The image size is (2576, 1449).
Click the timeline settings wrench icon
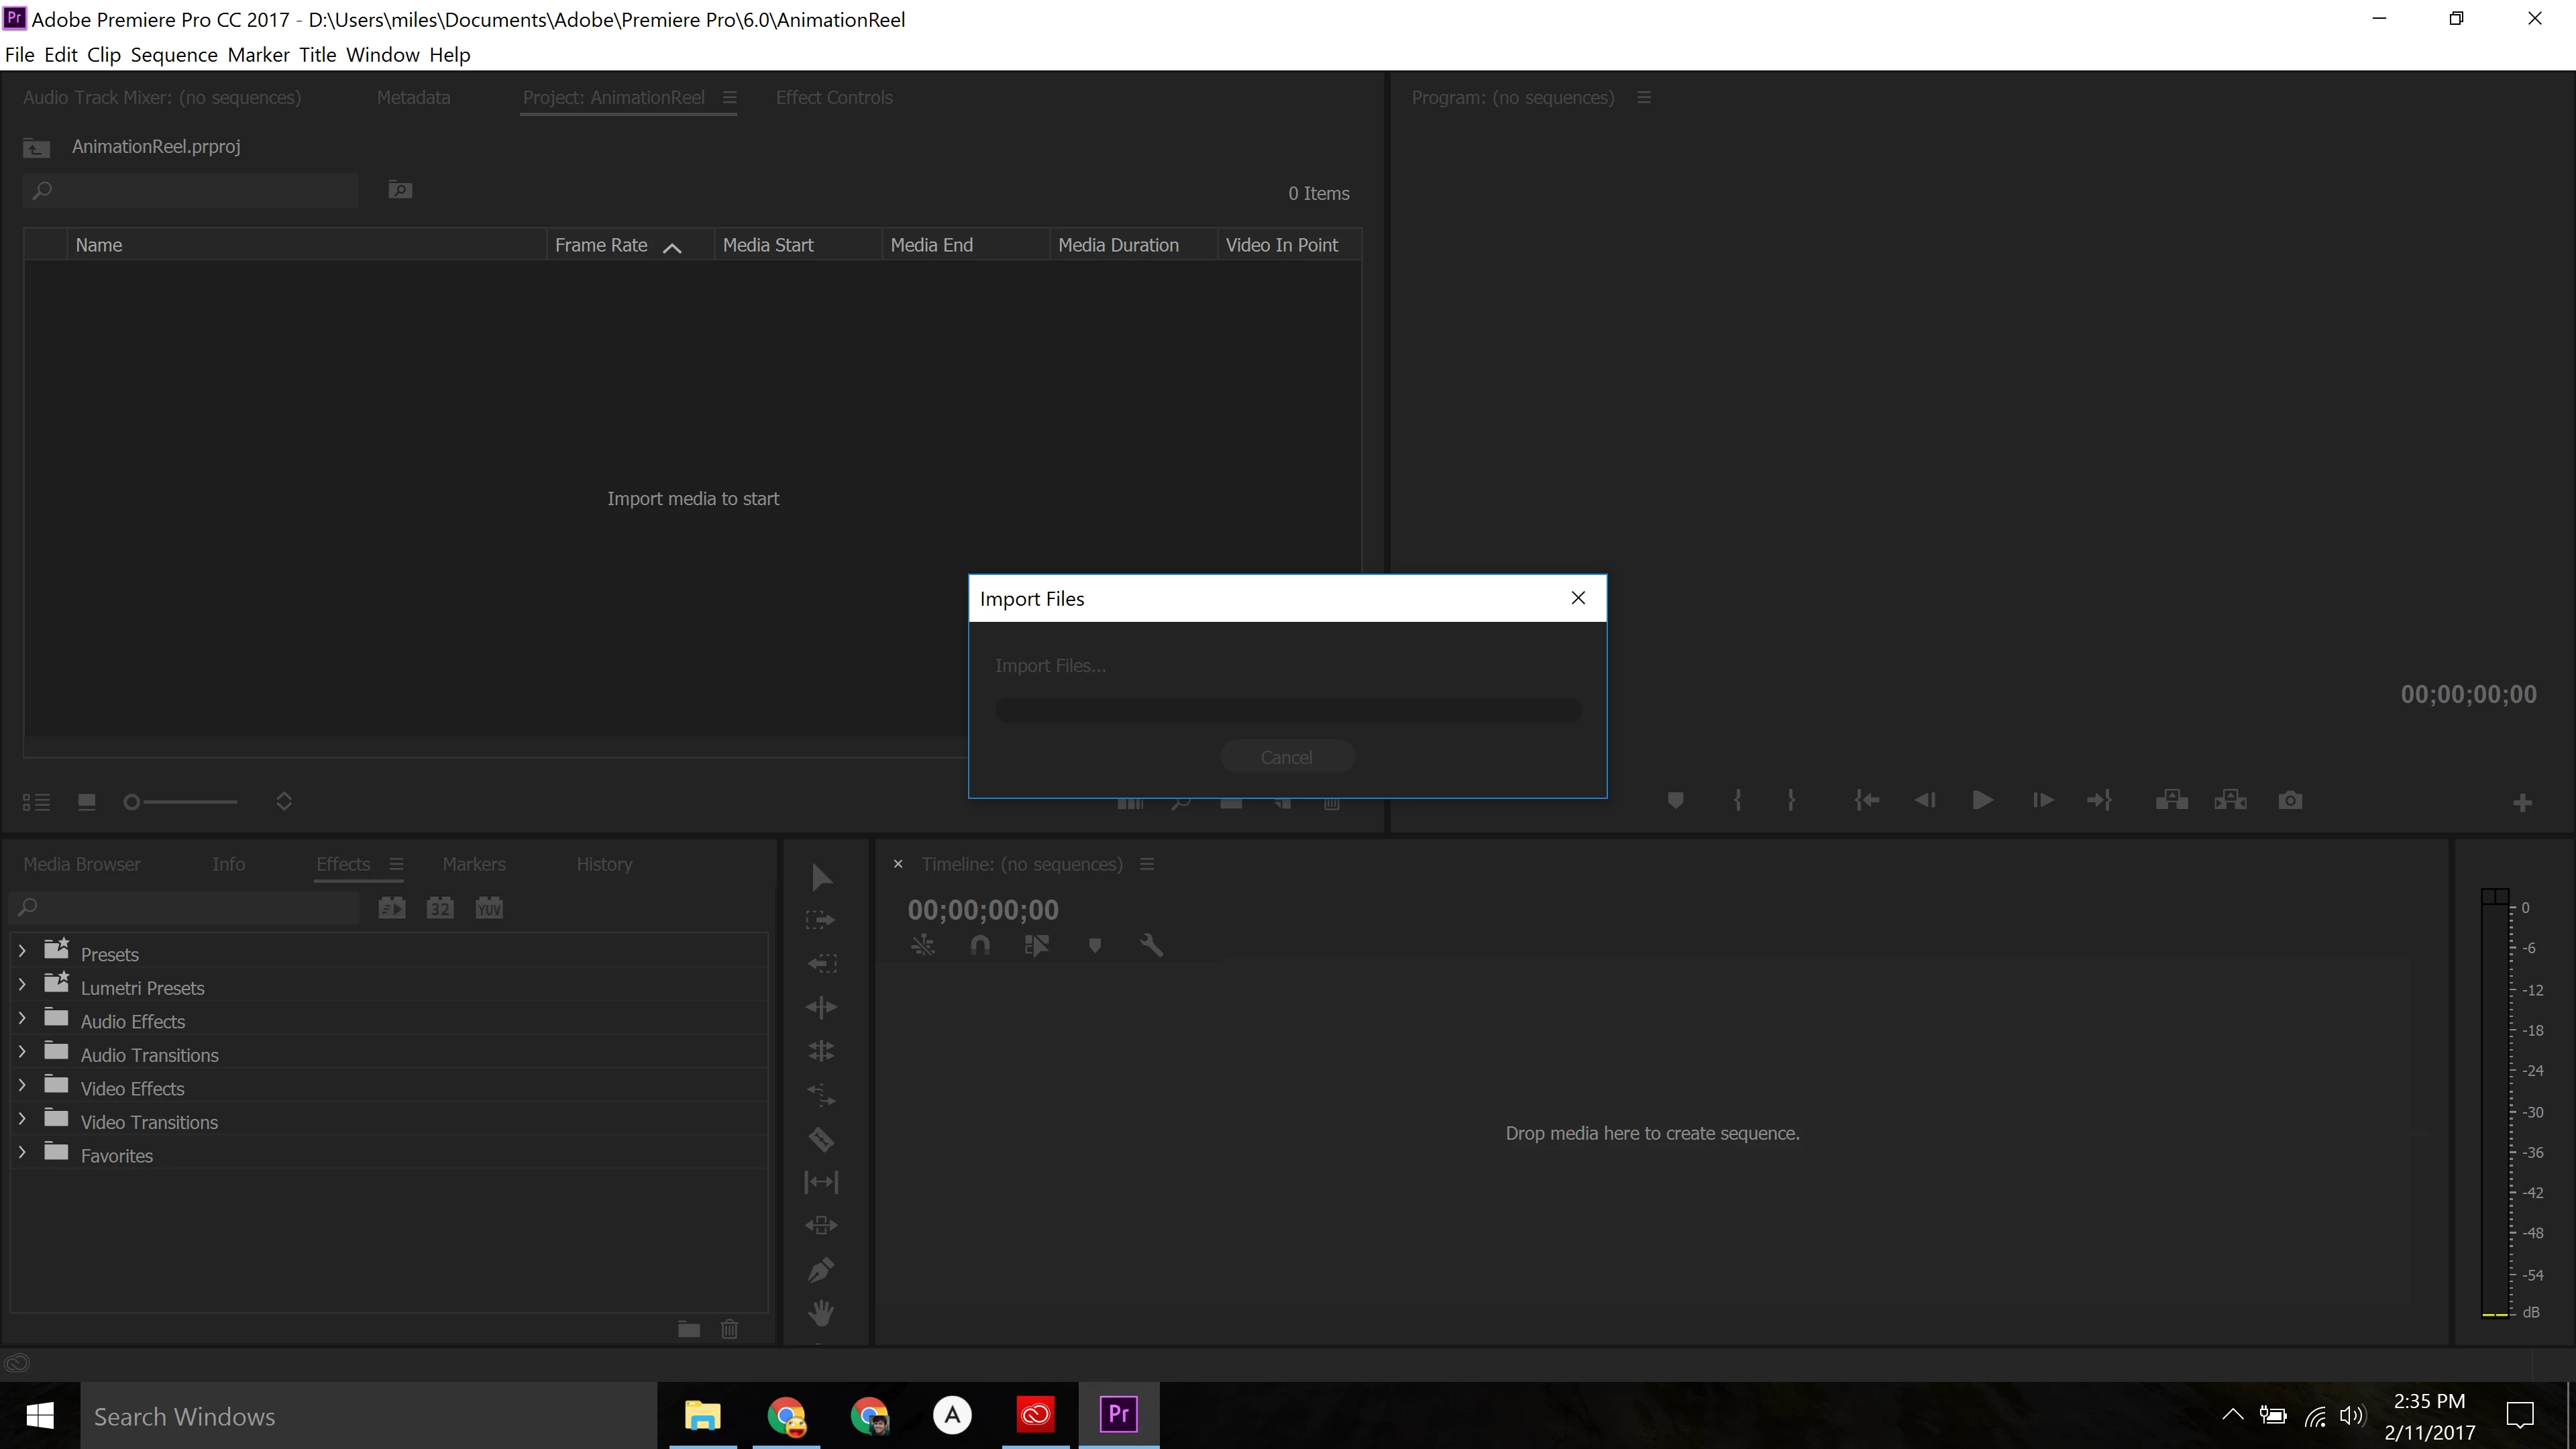point(1151,945)
